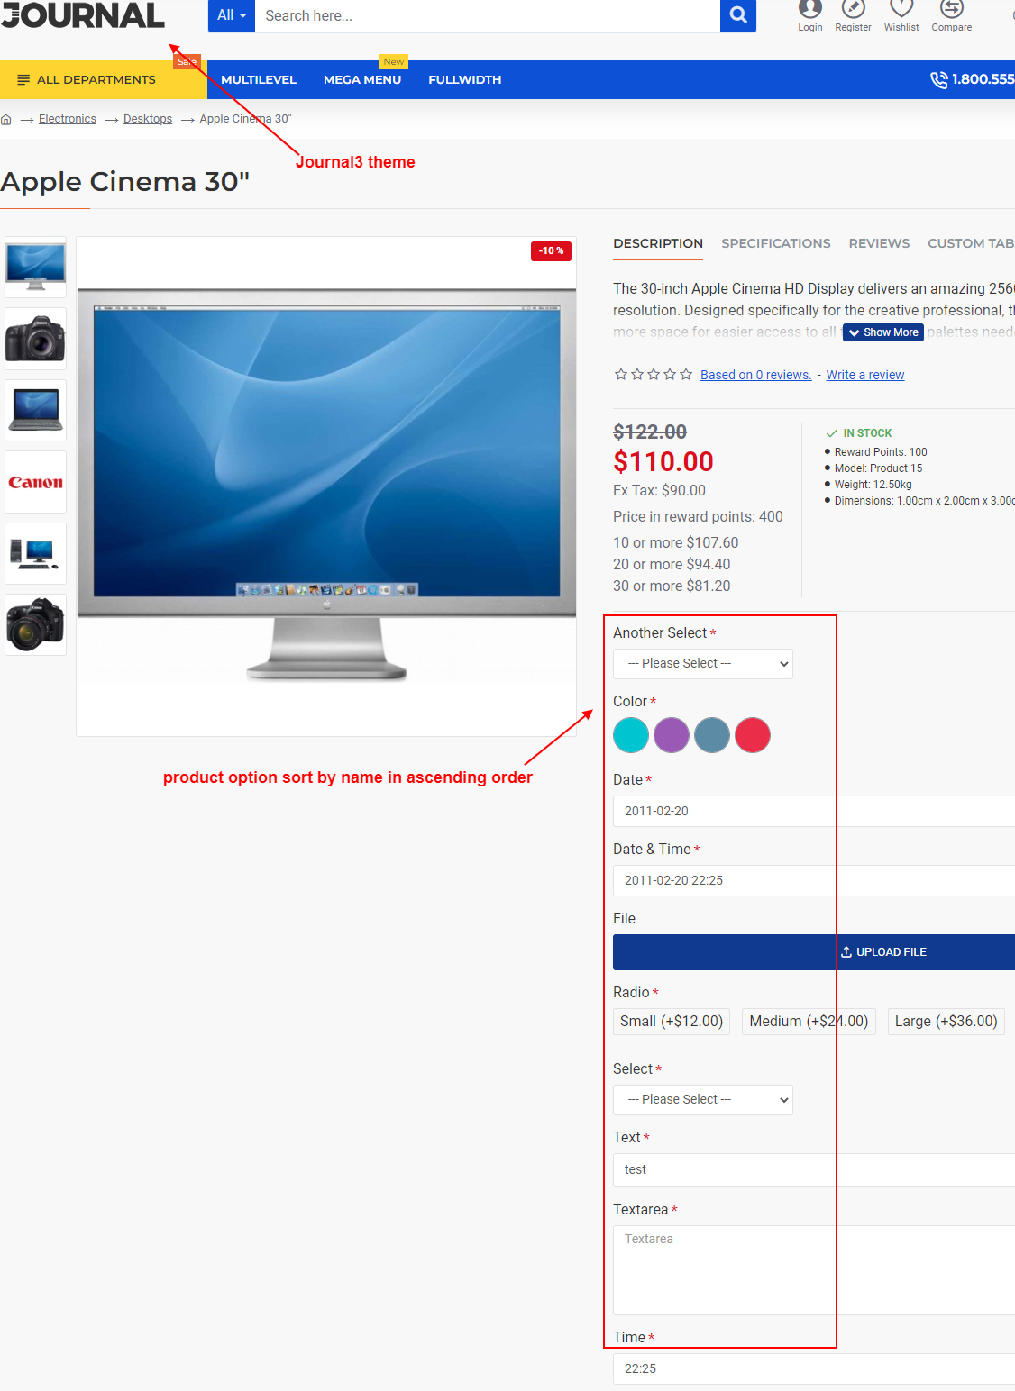Image resolution: width=1015 pixels, height=1391 pixels.
Task: Open the Mega Menu item
Action: (x=362, y=79)
